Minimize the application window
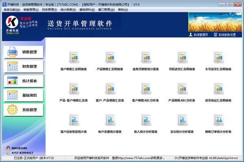The image size is (244, 162). pos(222,4)
